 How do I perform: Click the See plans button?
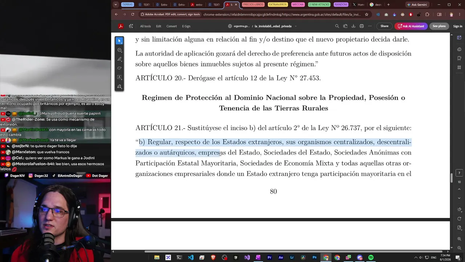439,26
